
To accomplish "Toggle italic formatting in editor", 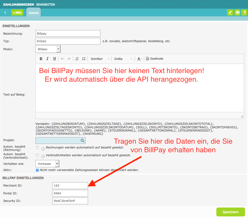I will 48,59.
